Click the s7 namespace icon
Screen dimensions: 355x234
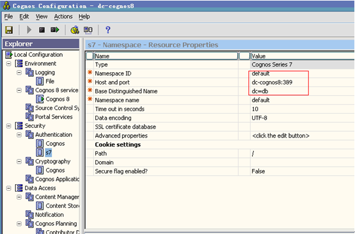click(x=40, y=152)
